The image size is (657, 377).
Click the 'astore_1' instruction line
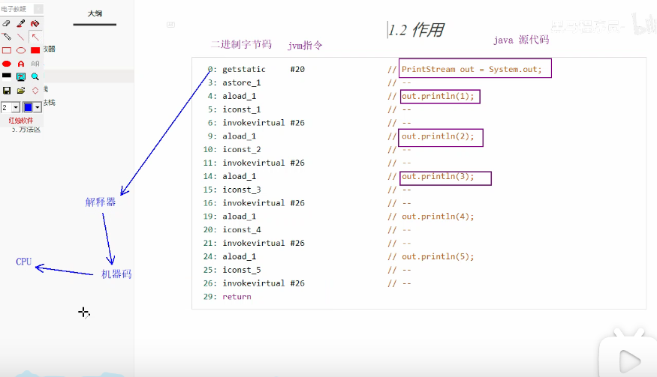[241, 83]
